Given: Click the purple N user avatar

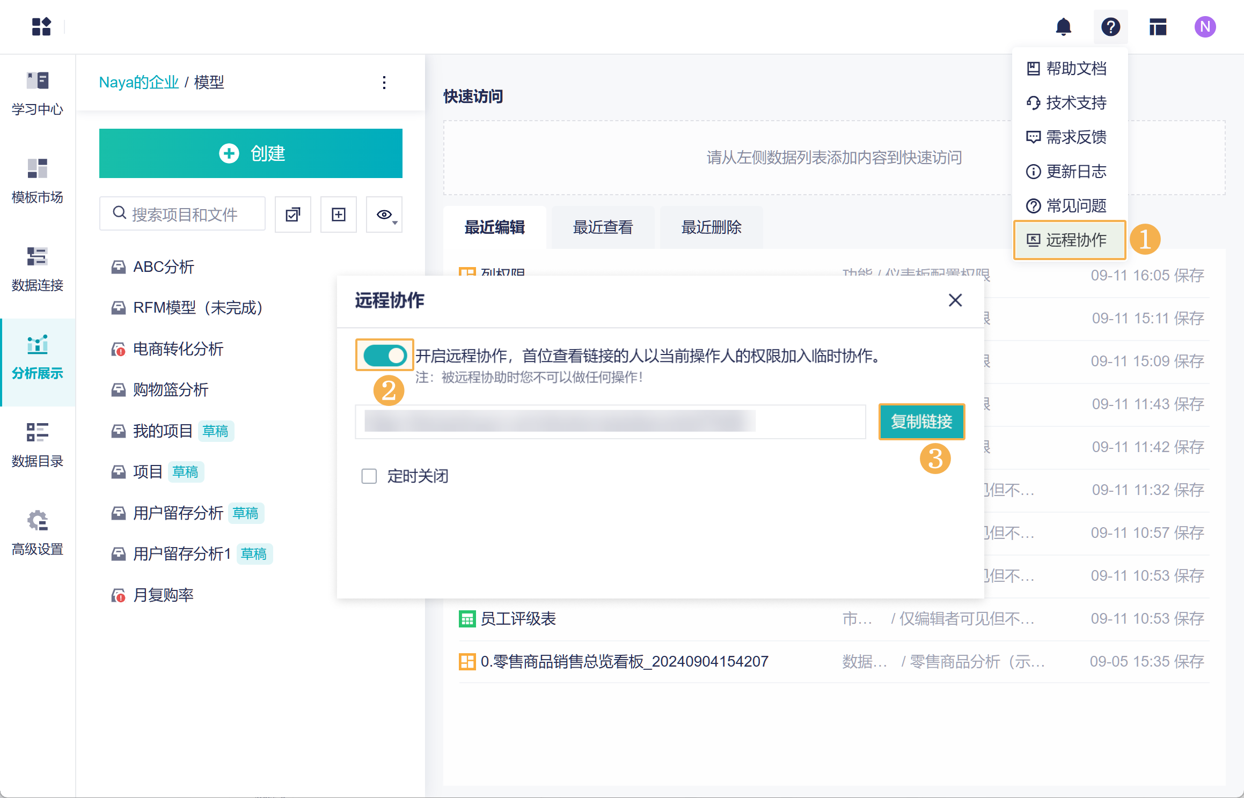Looking at the screenshot, I should (x=1205, y=27).
